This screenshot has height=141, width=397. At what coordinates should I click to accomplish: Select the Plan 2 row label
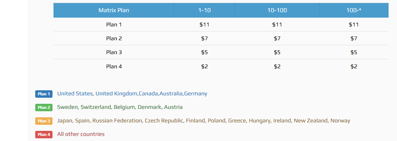pyautogui.click(x=114, y=39)
